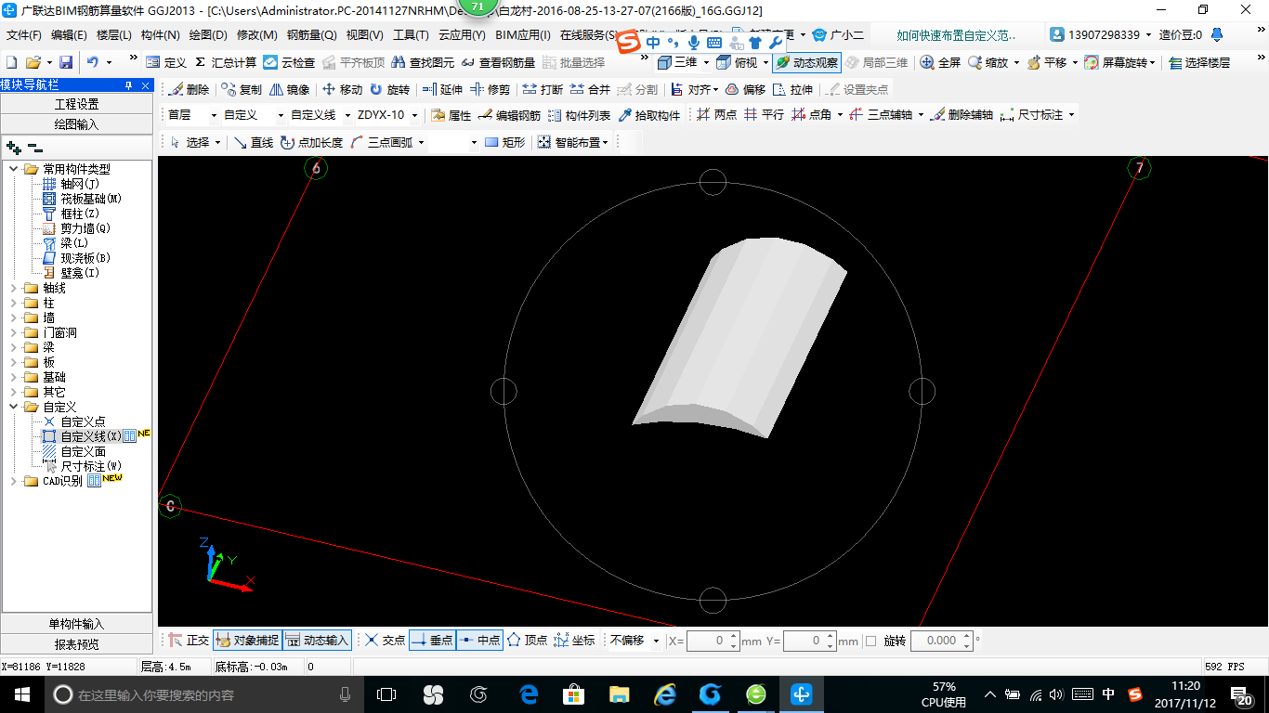Click the 报表预览 navigation button
Screen dimensions: 1269x713
coord(76,643)
